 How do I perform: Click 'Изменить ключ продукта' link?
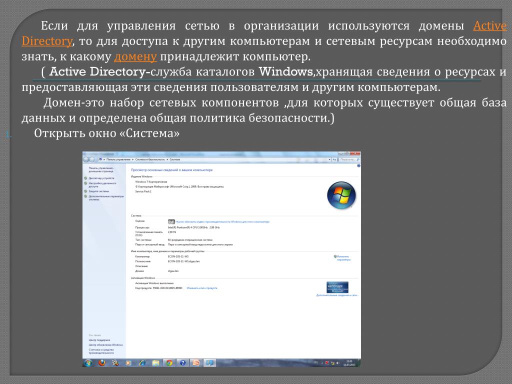pos(202,288)
